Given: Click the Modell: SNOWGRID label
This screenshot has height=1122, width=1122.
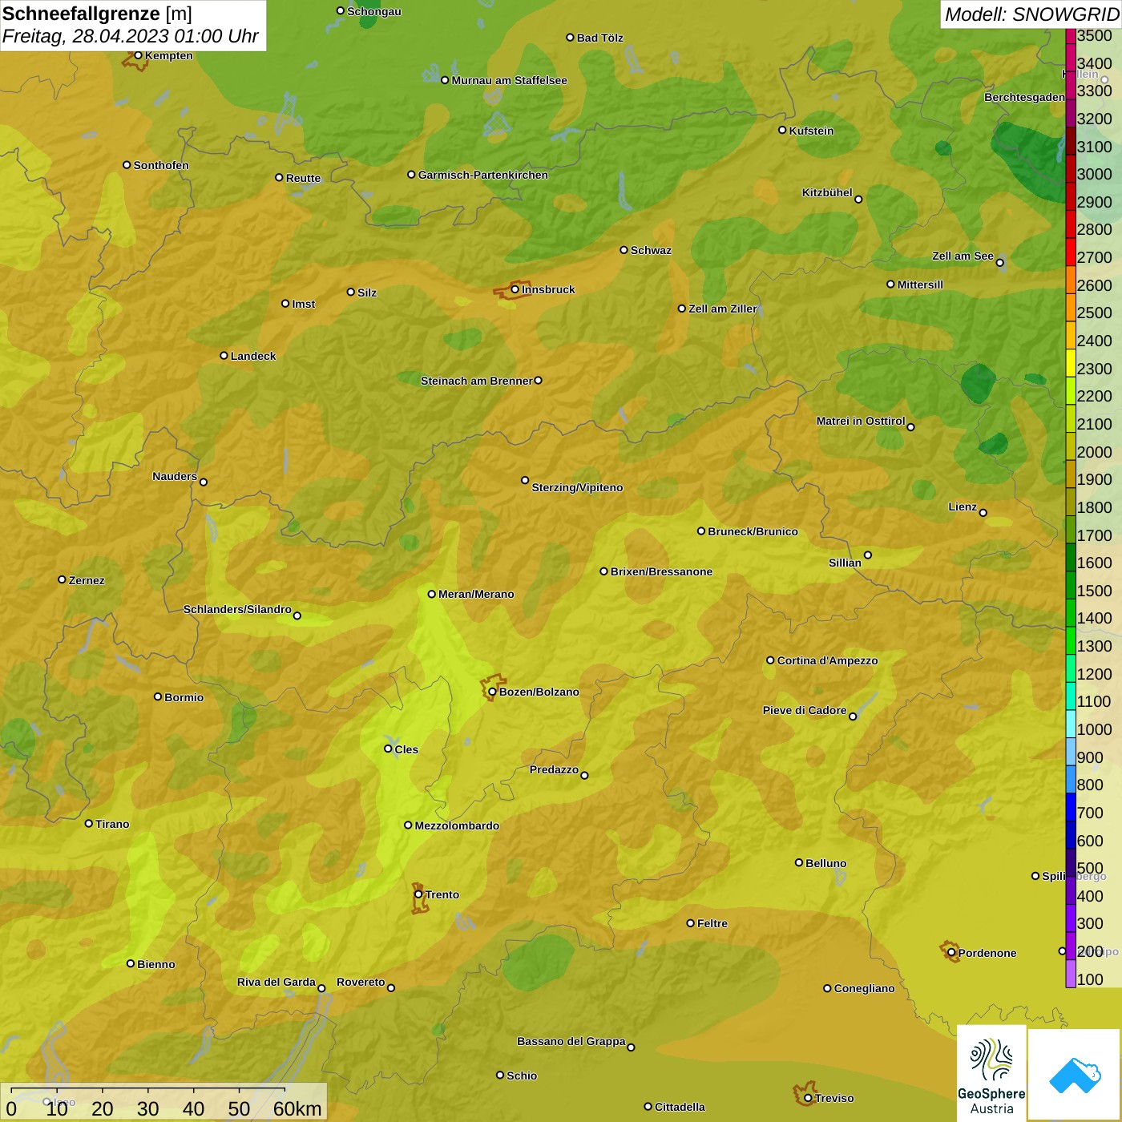Looking at the screenshot, I should (x=1031, y=14).
